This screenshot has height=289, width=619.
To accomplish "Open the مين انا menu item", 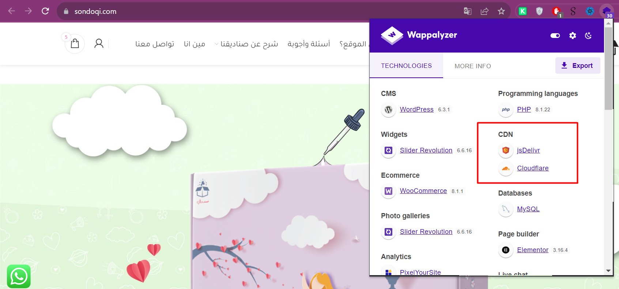I will point(195,44).
